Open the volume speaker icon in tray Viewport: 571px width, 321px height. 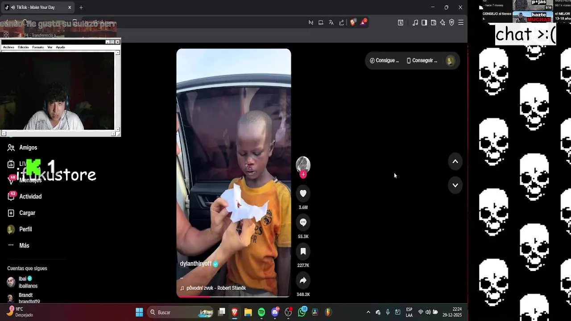pyautogui.click(x=428, y=312)
